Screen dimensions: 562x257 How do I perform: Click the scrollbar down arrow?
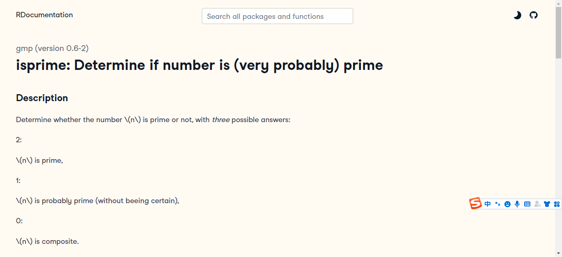(x=559, y=254)
